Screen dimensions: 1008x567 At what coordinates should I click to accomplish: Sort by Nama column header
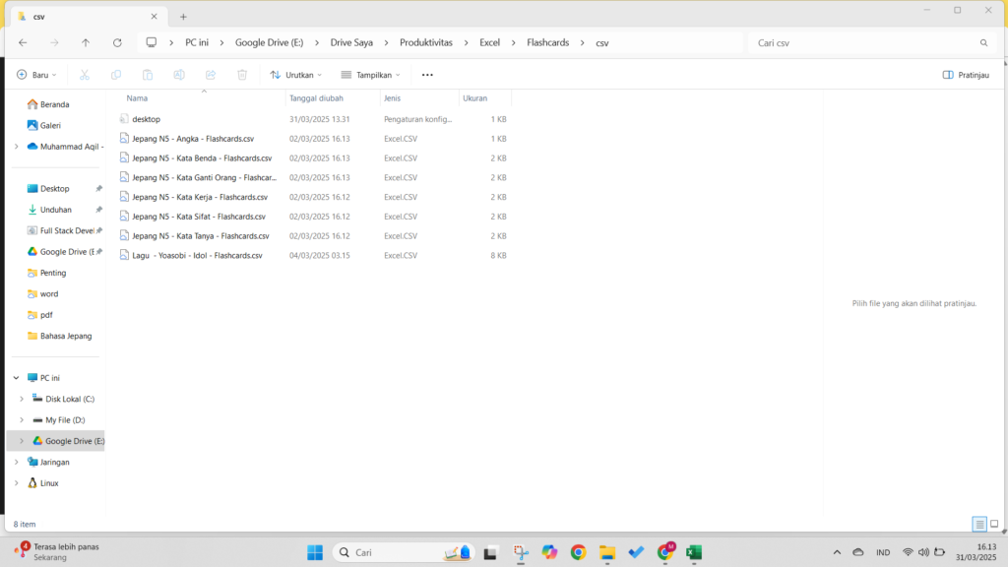point(137,98)
